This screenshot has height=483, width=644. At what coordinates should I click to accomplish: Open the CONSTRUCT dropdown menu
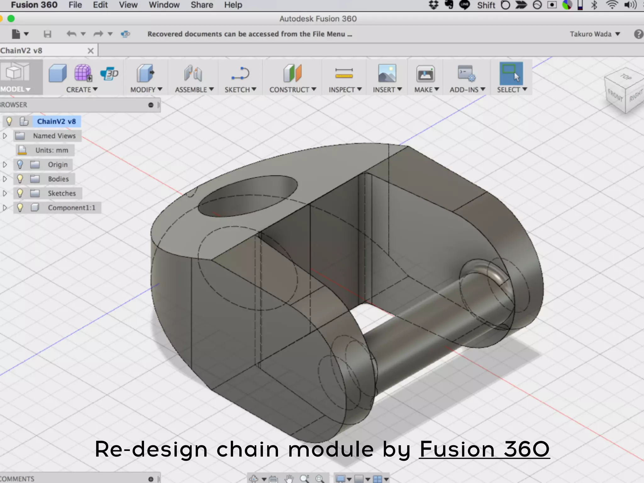pos(293,90)
